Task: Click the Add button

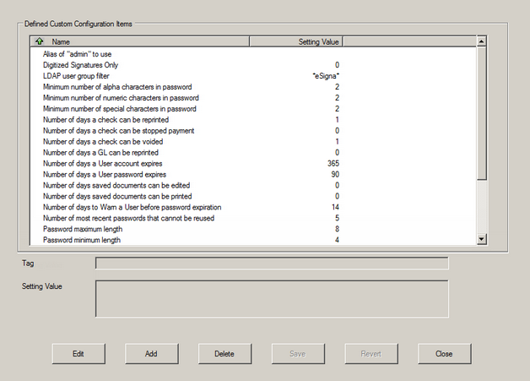Action: click(151, 354)
